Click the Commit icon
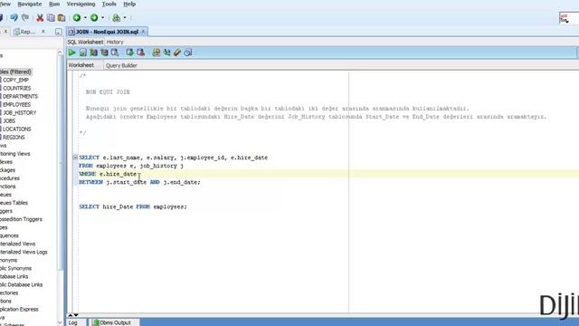The height and width of the screenshot is (326, 579). pos(129,53)
